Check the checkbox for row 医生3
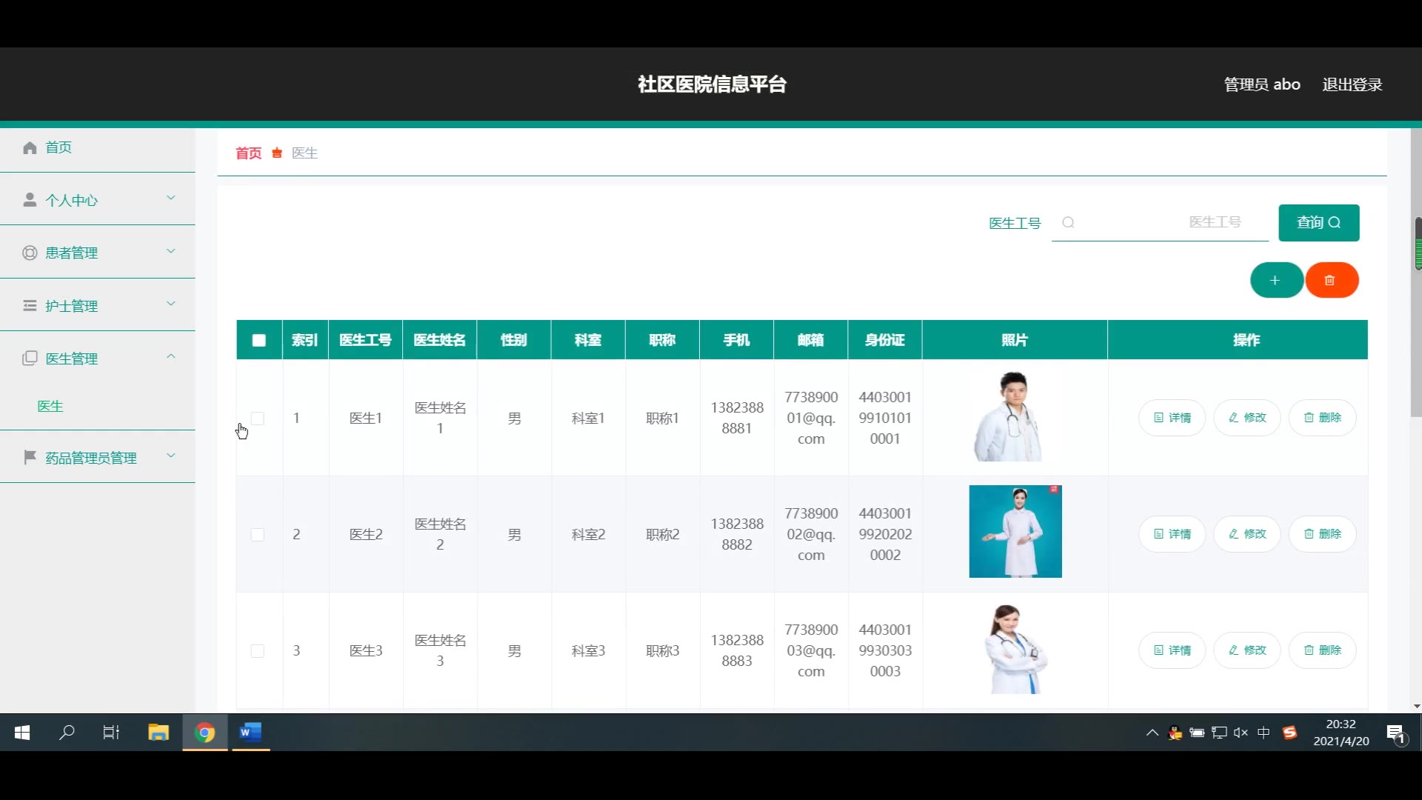 click(x=258, y=650)
